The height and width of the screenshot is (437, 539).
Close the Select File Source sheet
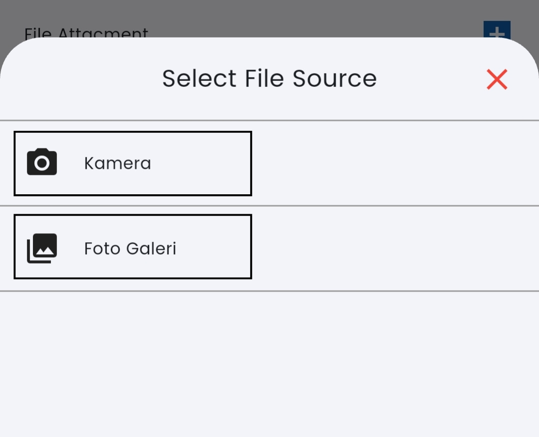click(x=497, y=79)
